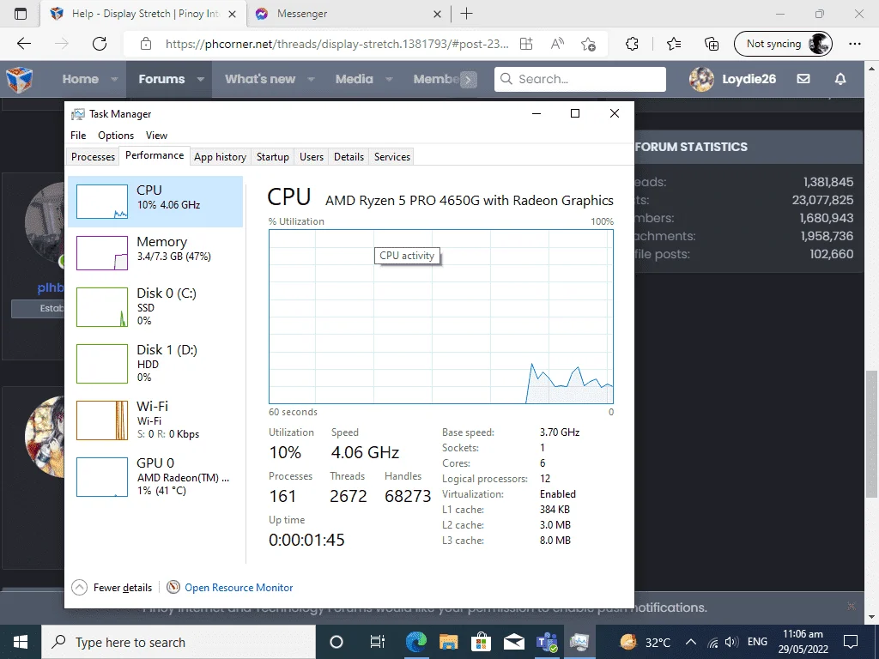This screenshot has width=879, height=659.
Task: Open Edge tab actions menu icon
Action: [21, 14]
